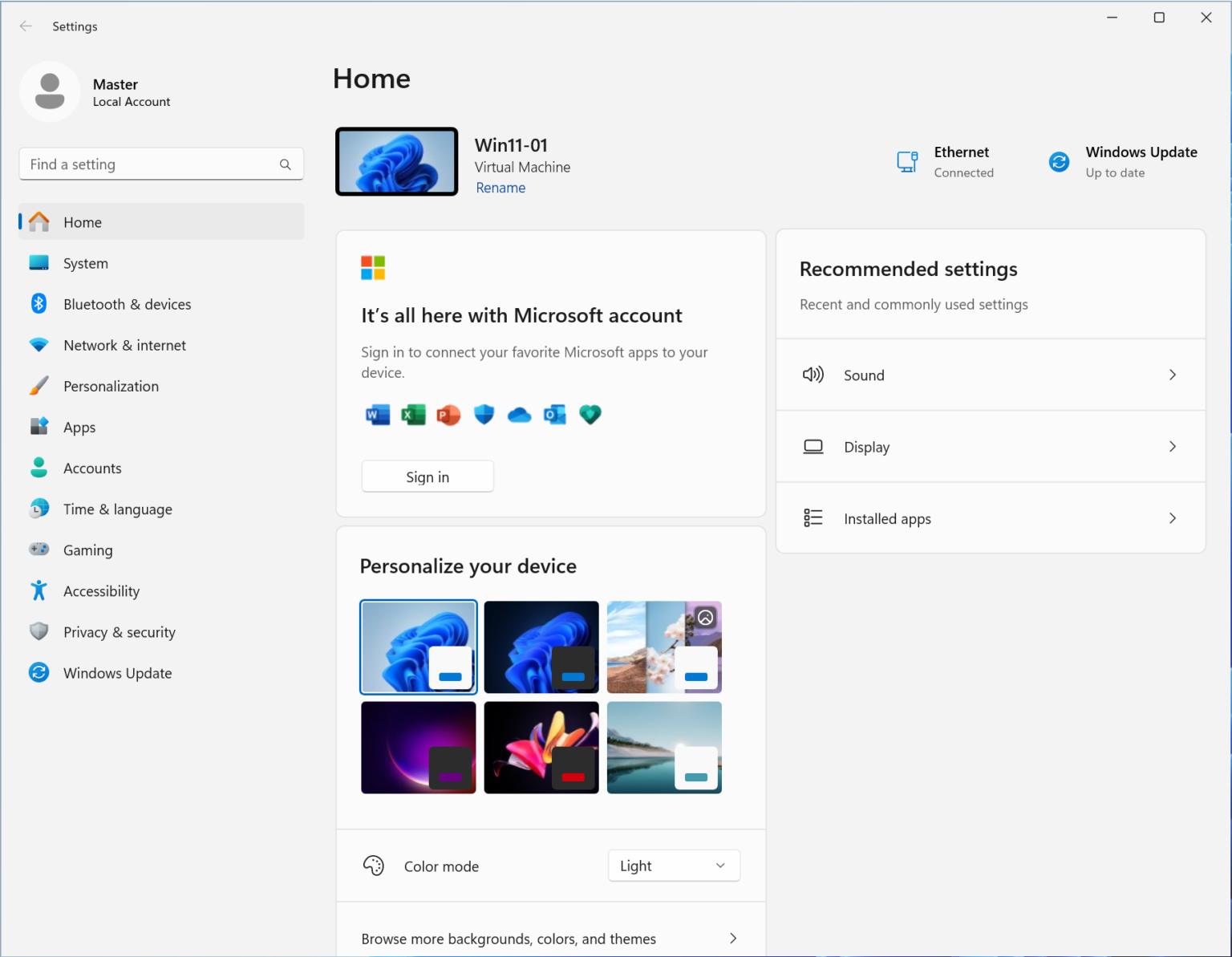
Task: Click the Rename link under Win11-01
Action: coord(500,187)
